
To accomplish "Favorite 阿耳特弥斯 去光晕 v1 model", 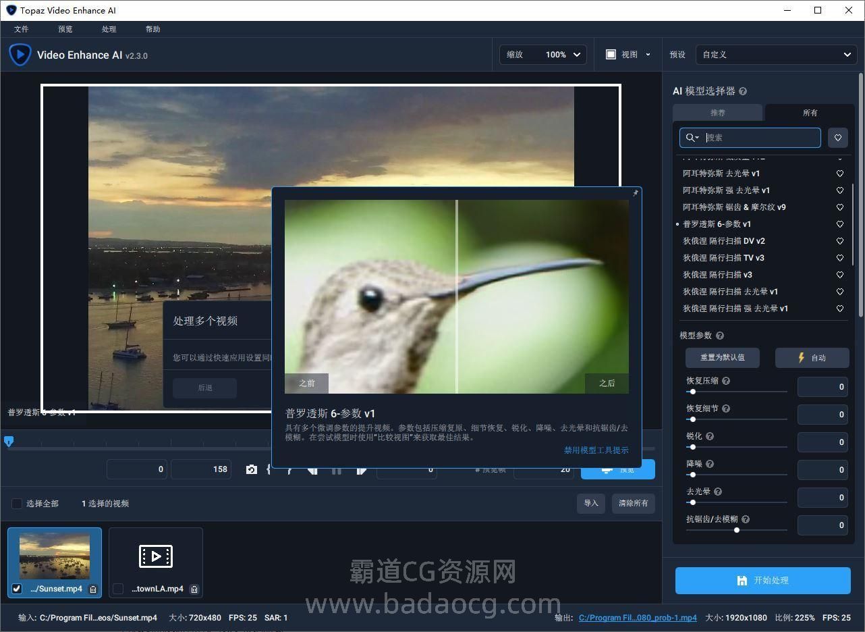I will coord(840,174).
